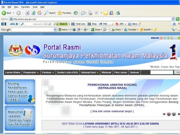Expand the Back button history dropdown

(13, 13)
